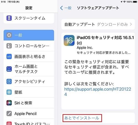This screenshot has height=125, width=138.
Task: Tap あとでインストール
Action: click(x=82, y=118)
